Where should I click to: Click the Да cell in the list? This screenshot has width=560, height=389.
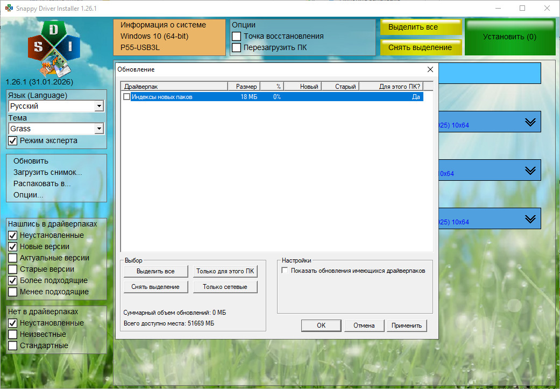click(x=416, y=97)
